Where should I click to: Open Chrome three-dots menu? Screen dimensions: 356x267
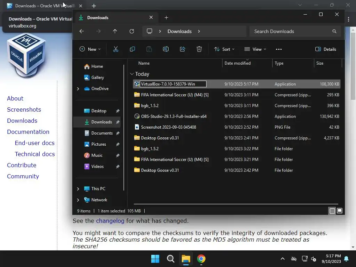point(348,19)
